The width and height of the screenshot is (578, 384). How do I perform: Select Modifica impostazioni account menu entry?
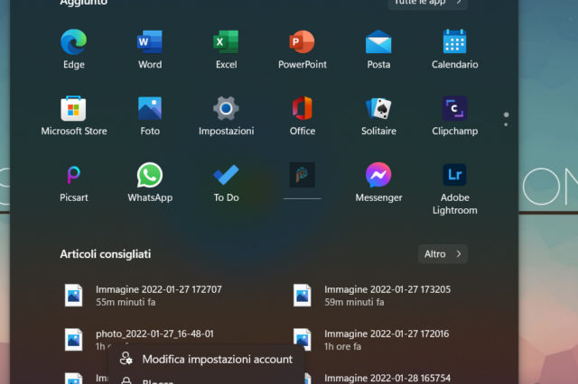tap(207, 359)
